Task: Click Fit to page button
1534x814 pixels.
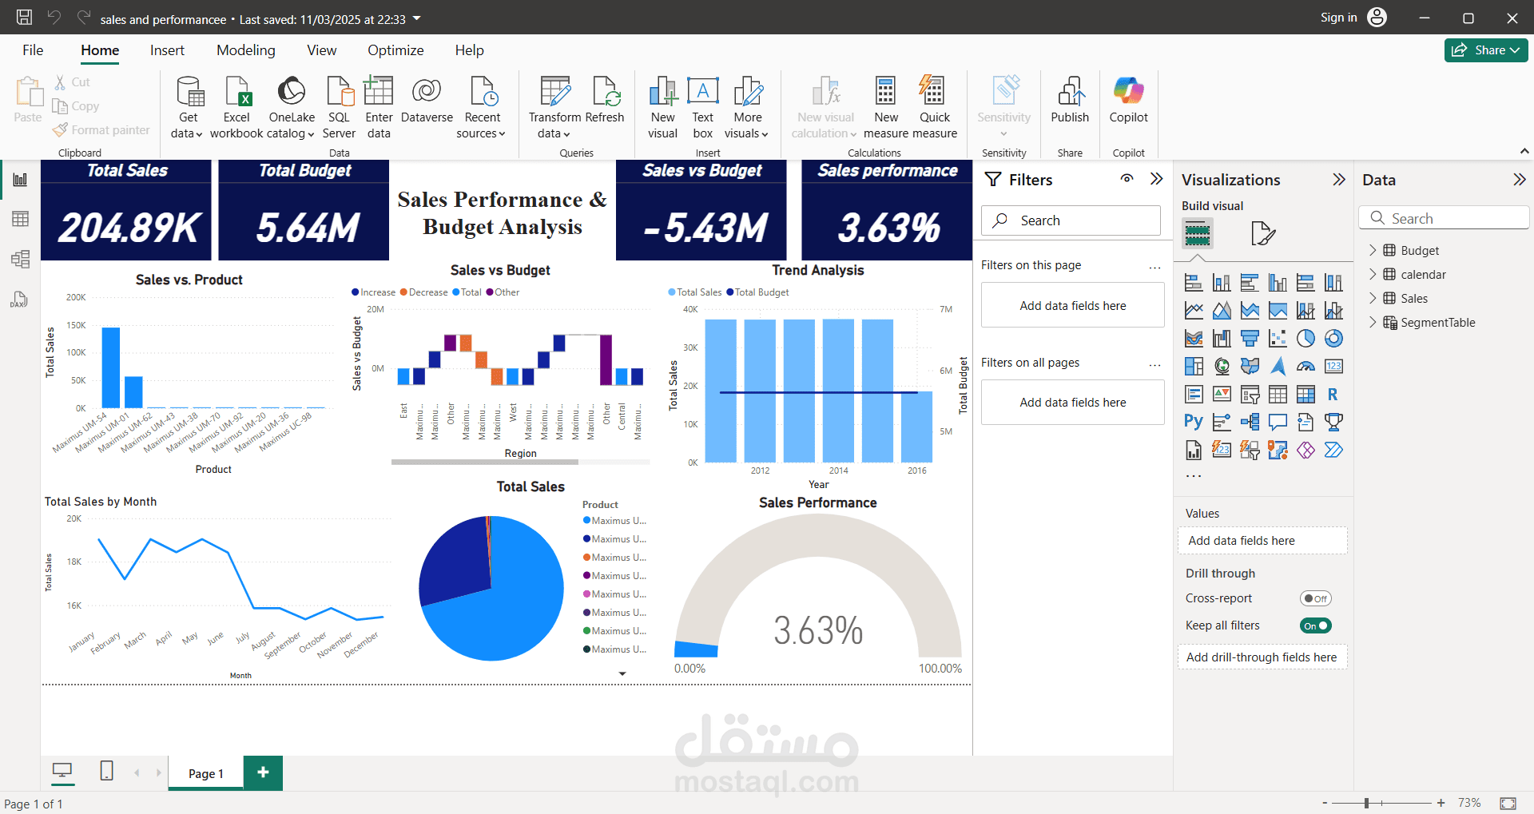Action: click(1508, 803)
